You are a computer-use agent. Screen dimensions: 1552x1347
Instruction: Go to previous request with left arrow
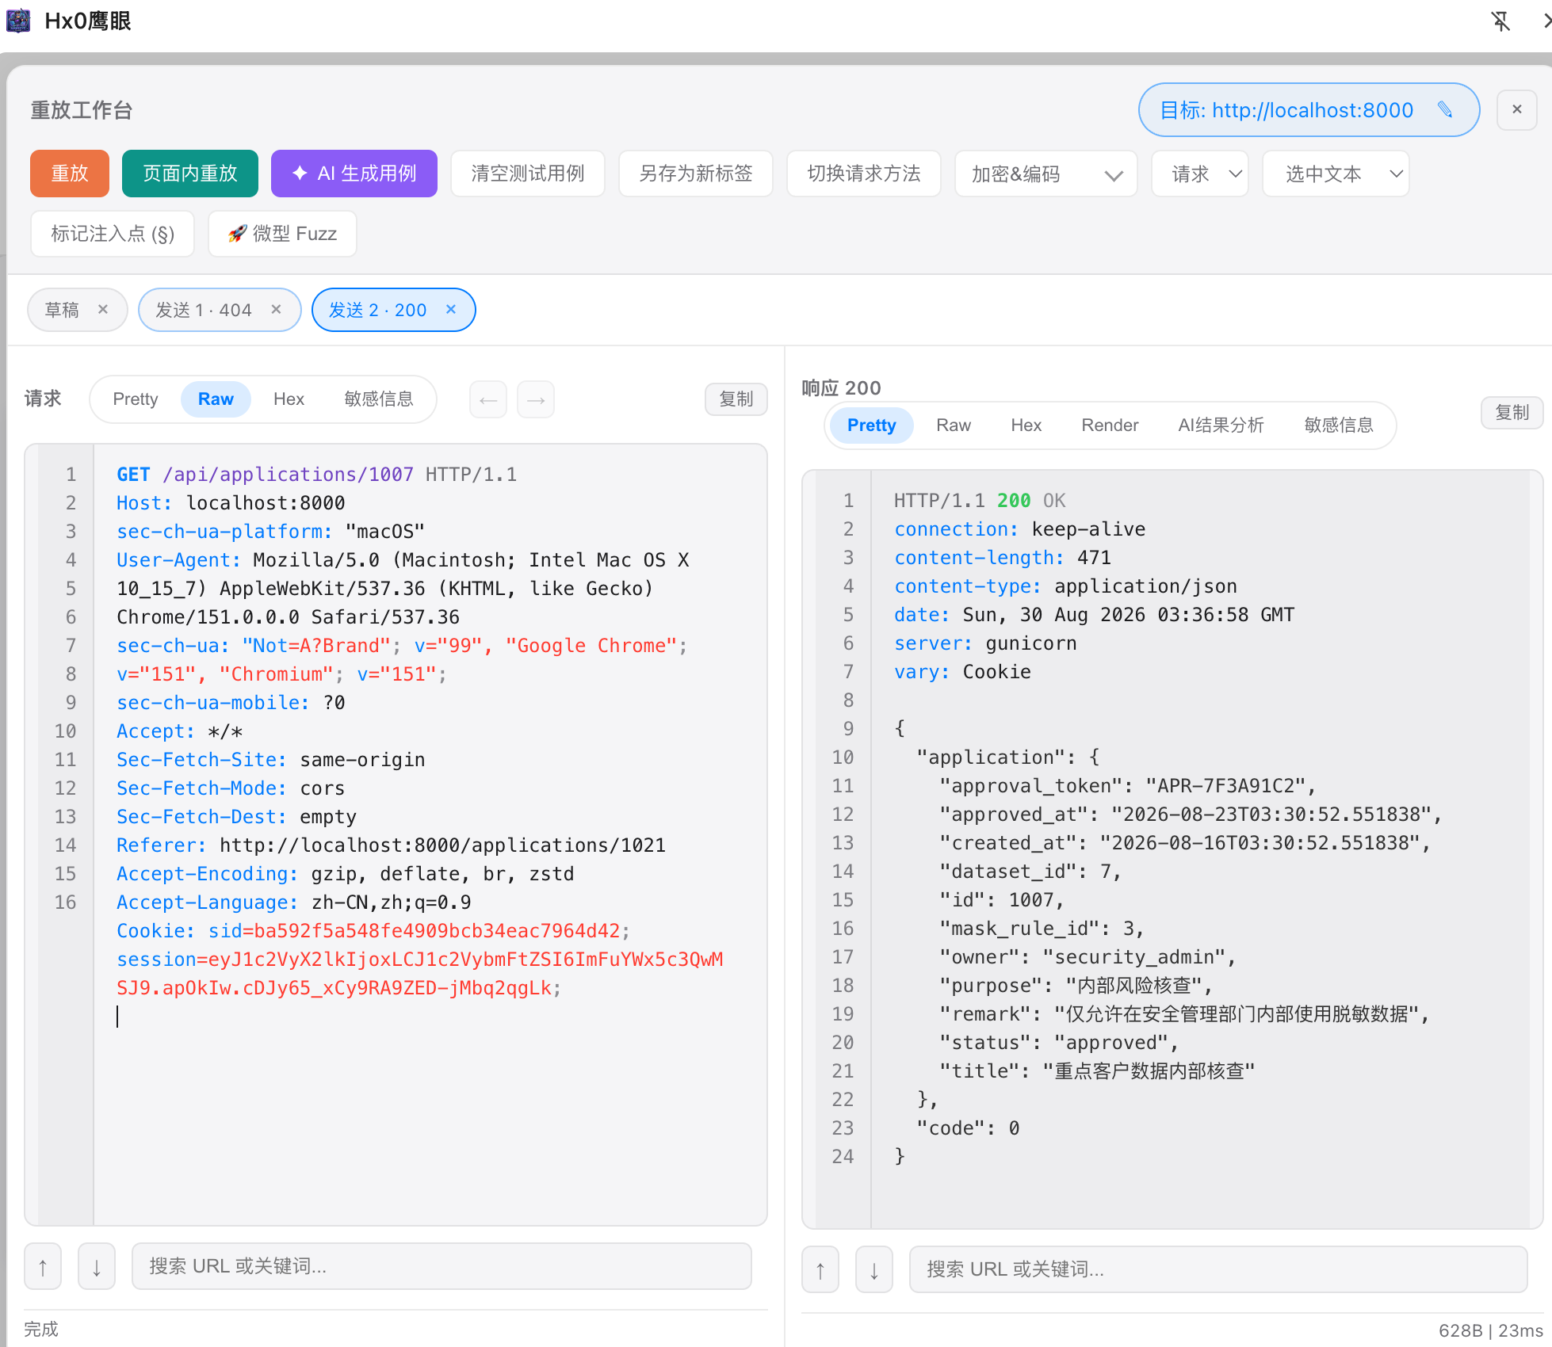(x=488, y=399)
